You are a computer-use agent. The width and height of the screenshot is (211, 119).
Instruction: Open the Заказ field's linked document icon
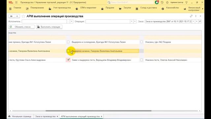click(x=200, y=21)
